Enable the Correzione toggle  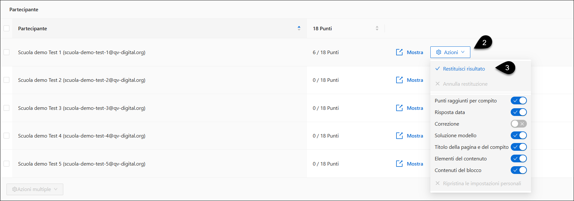pyautogui.click(x=518, y=124)
